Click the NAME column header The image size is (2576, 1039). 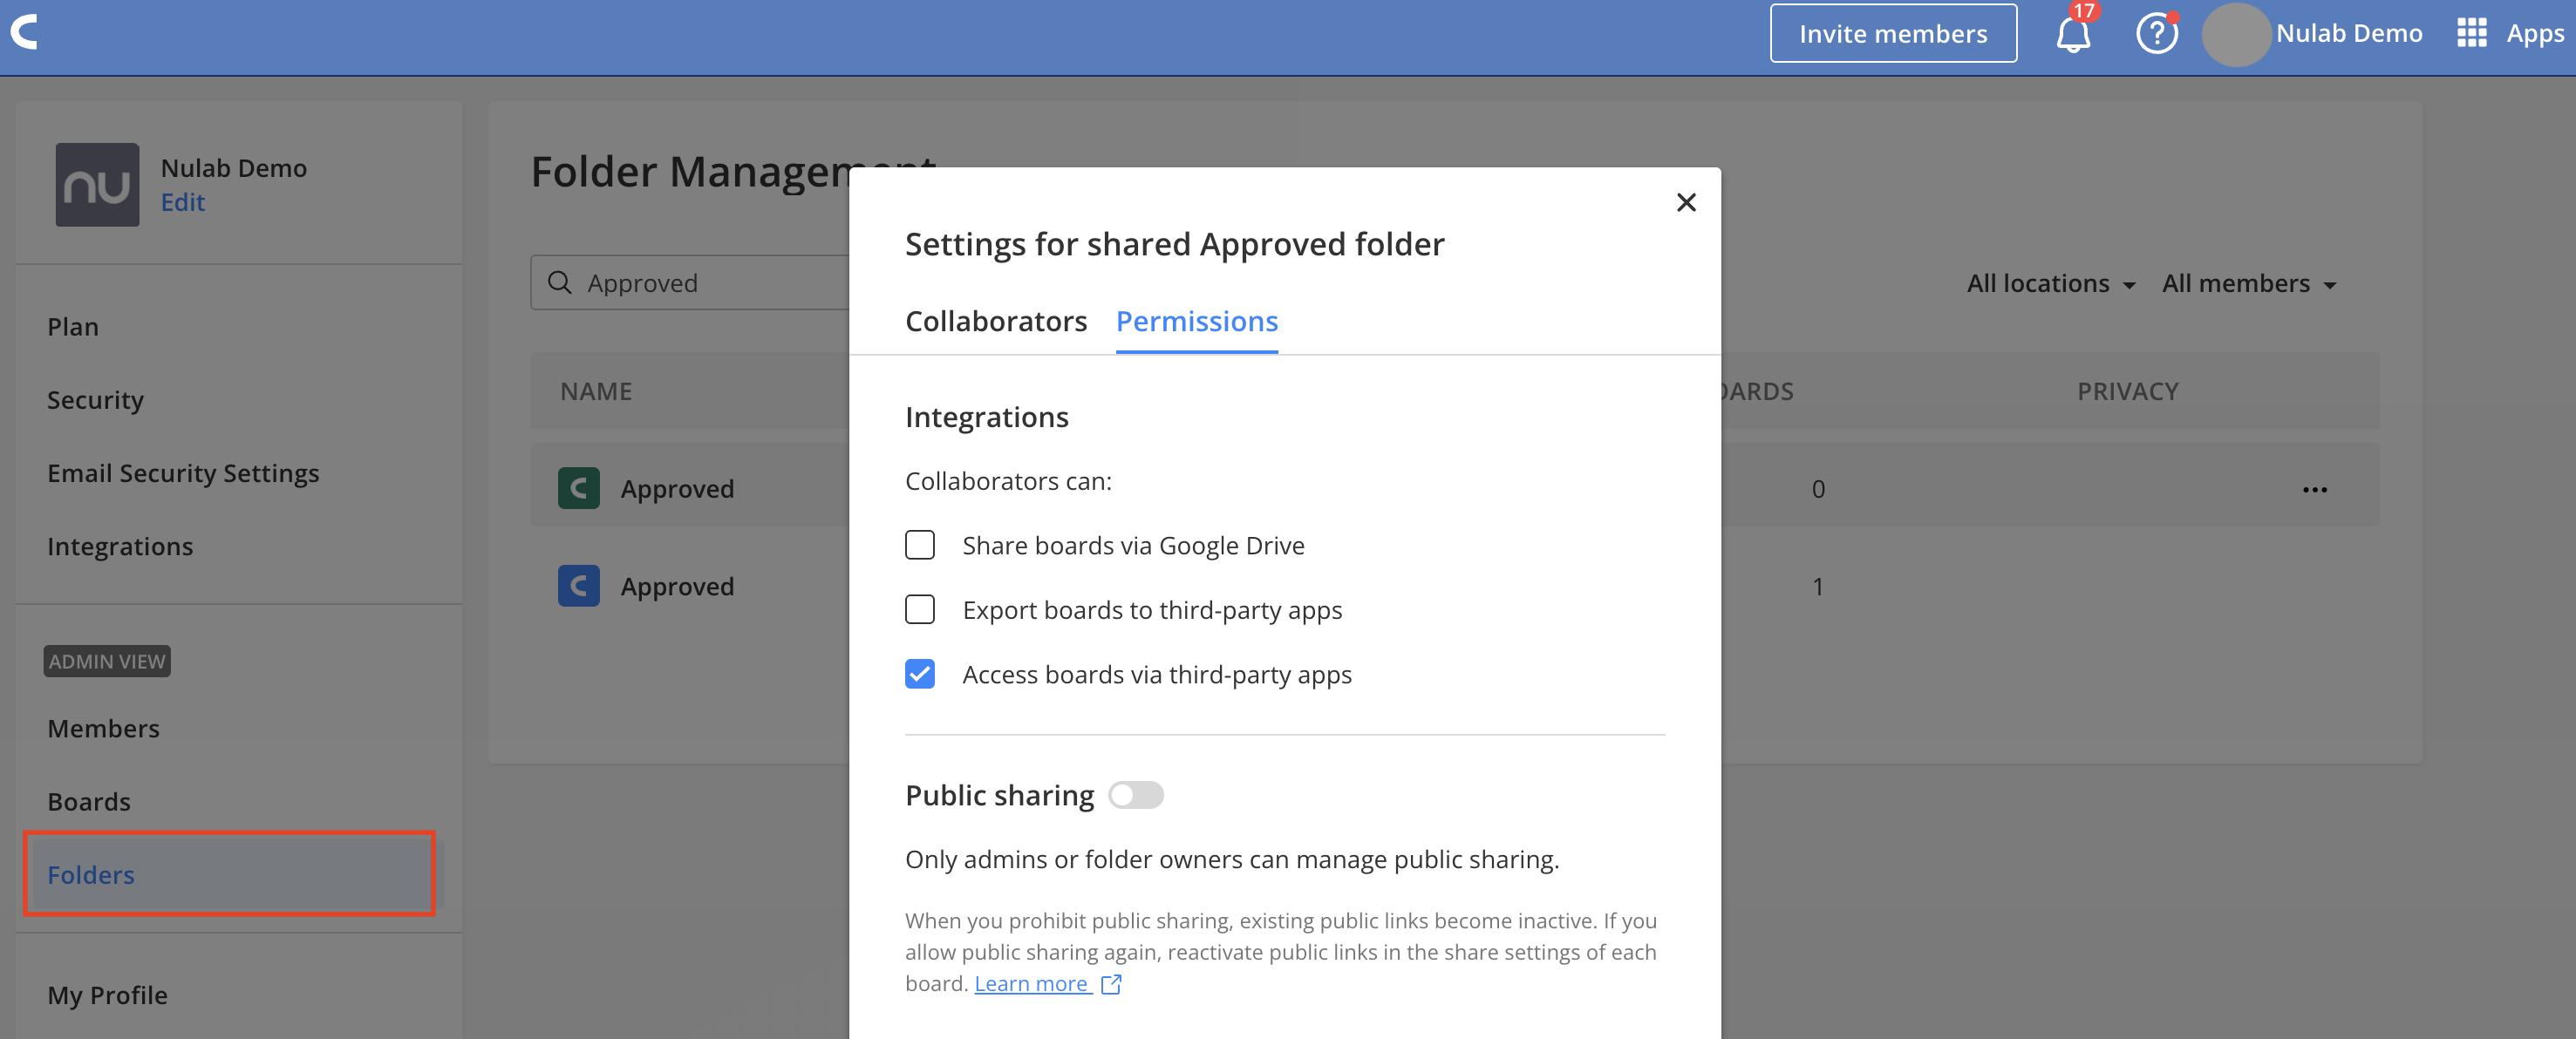(x=596, y=391)
